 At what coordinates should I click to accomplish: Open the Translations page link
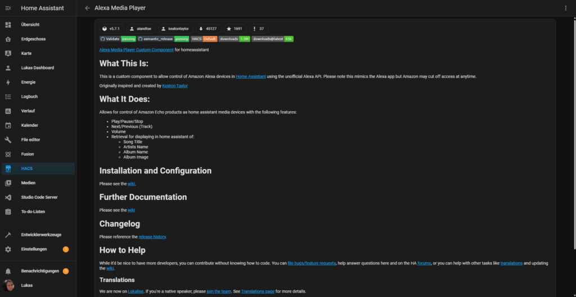pyautogui.click(x=258, y=291)
